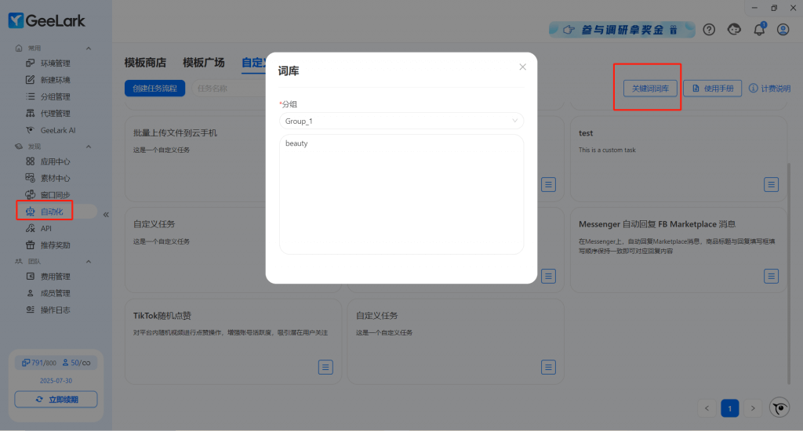Switch to the 模板广场 tab

pyautogui.click(x=203, y=63)
